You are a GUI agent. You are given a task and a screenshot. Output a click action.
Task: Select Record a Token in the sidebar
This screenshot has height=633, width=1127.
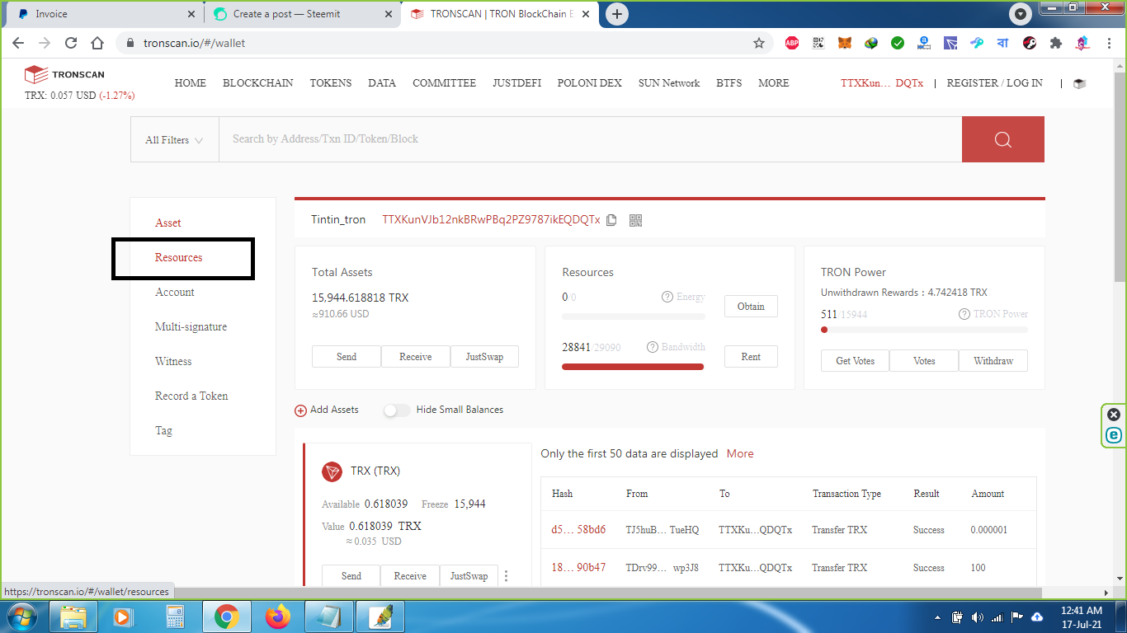click(x=191, y=396)
